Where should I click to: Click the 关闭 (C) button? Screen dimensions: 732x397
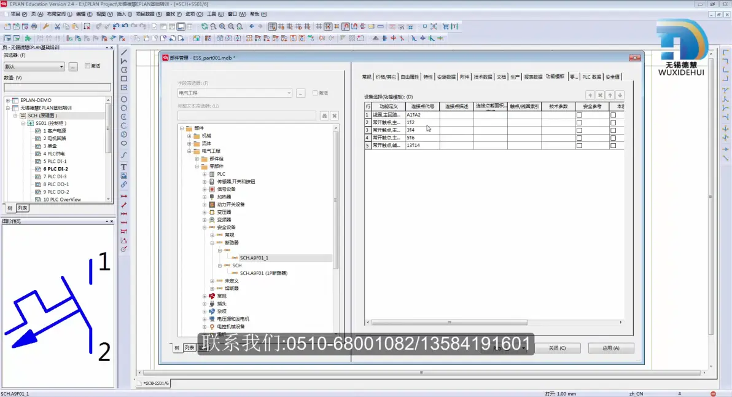557,348
